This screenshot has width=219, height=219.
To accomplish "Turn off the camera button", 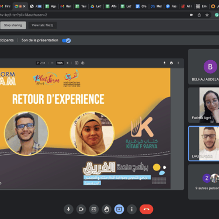I will pyautogui.click(x=81, y=209).
